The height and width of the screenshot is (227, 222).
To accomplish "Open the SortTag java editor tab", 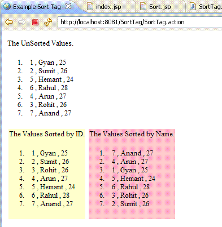I will pos(210,7).
